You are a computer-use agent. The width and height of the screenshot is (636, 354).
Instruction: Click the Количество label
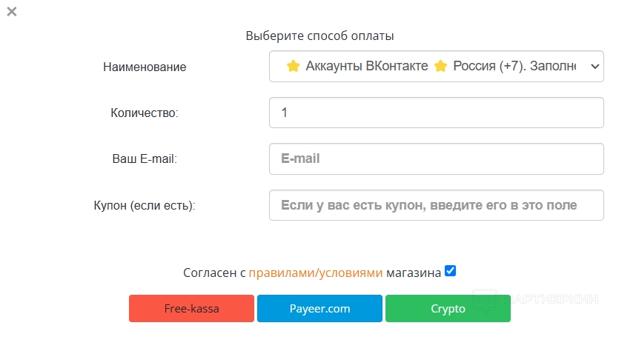tap(145, 113)
